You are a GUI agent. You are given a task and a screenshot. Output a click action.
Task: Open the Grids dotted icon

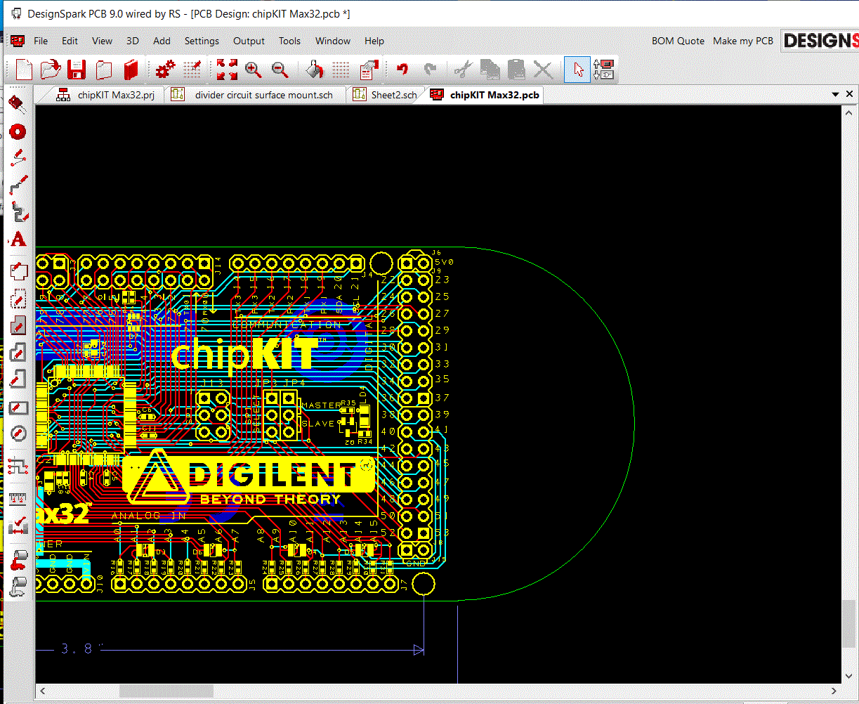[341, 70]
